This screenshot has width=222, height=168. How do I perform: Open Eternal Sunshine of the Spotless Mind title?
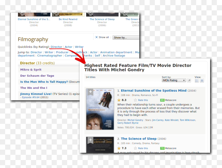pos(154,90)
